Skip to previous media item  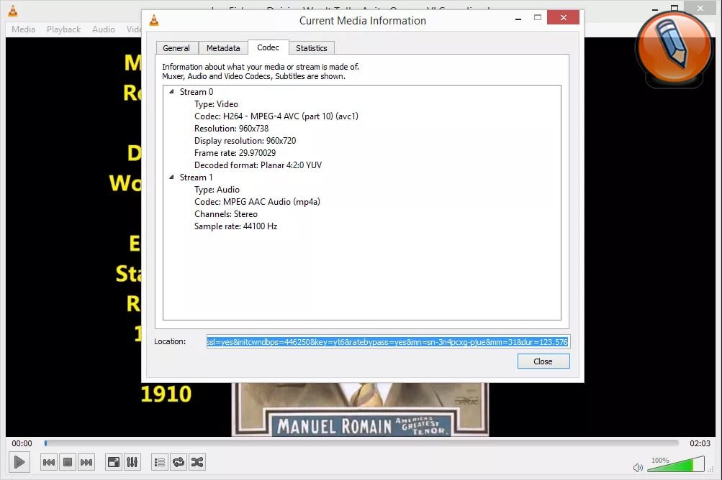click(x=48, y=462)
